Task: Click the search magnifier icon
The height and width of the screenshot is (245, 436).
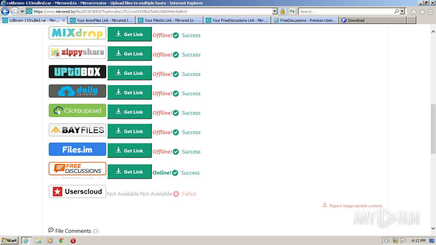Action: (x=396, y=11)
